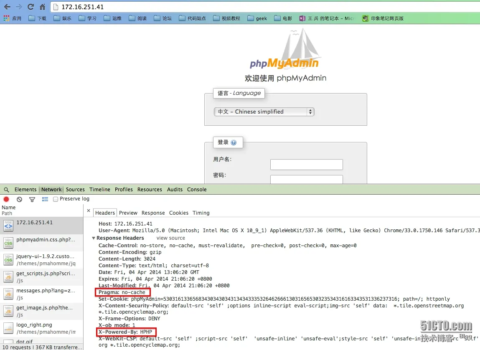Toggle the request rows view icon
This screenshot has height=350, width=480.
pyautogui.click(x=45, y=199)
